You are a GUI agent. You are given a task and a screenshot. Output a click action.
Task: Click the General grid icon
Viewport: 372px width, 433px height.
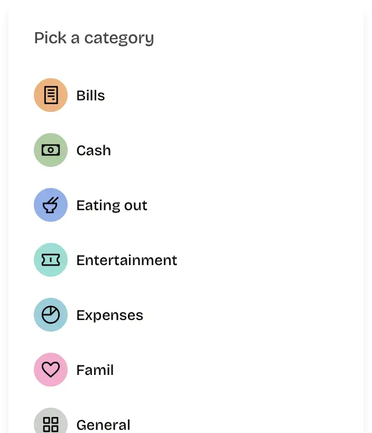coord(51,424)
